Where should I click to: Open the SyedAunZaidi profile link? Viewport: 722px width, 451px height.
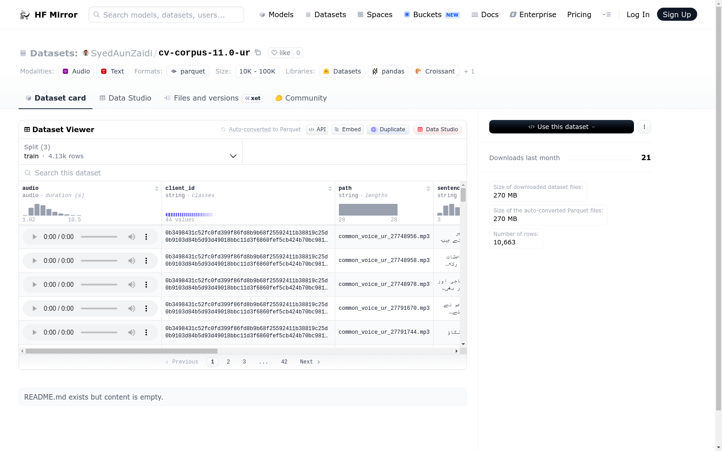click(x=121, y=53)
